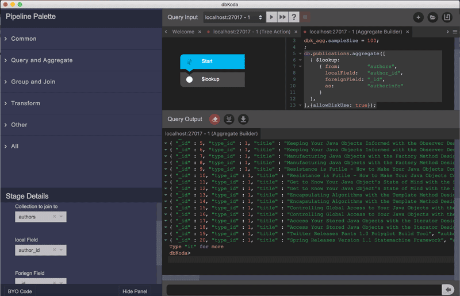The image size is (460, 296).
Task: Open the localhost:27017 Tree Action tab
Action: (250, 32)
